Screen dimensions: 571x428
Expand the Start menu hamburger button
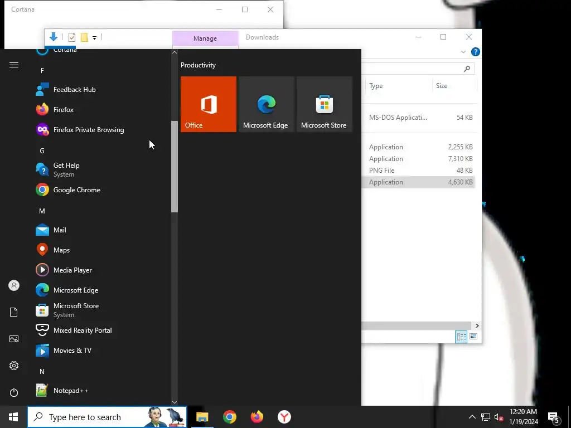pyautogui.click(x=14, y=65)
